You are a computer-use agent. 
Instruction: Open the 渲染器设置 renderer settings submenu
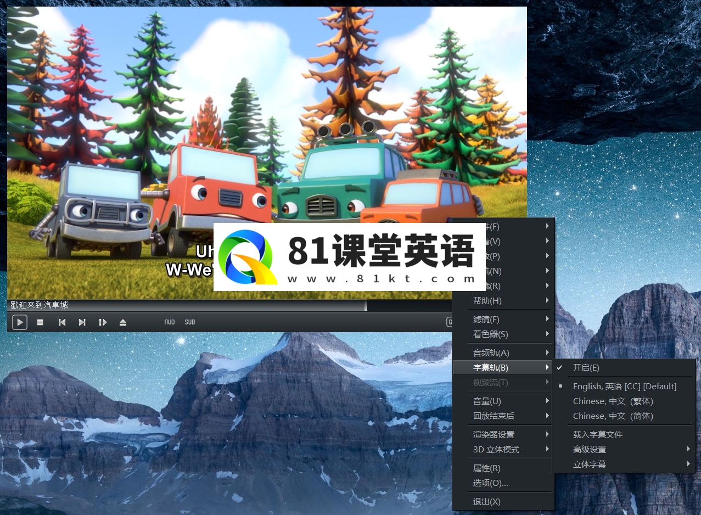point(503,435)
